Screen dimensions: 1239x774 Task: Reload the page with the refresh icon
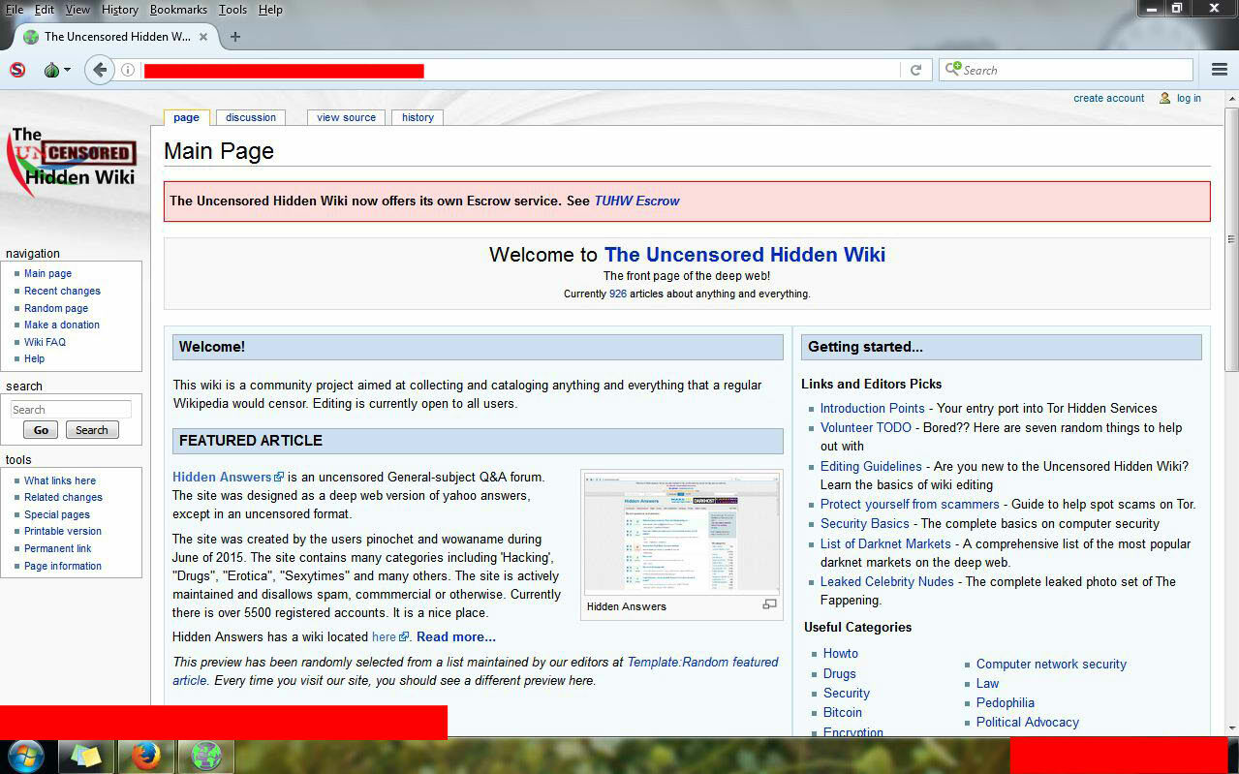pyautogui.click(x=915, y=70)
